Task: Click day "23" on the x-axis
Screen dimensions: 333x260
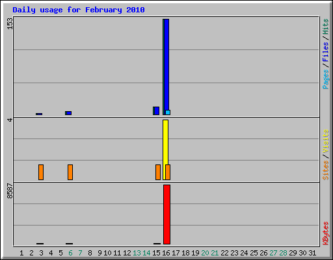Action: (234, 253)
